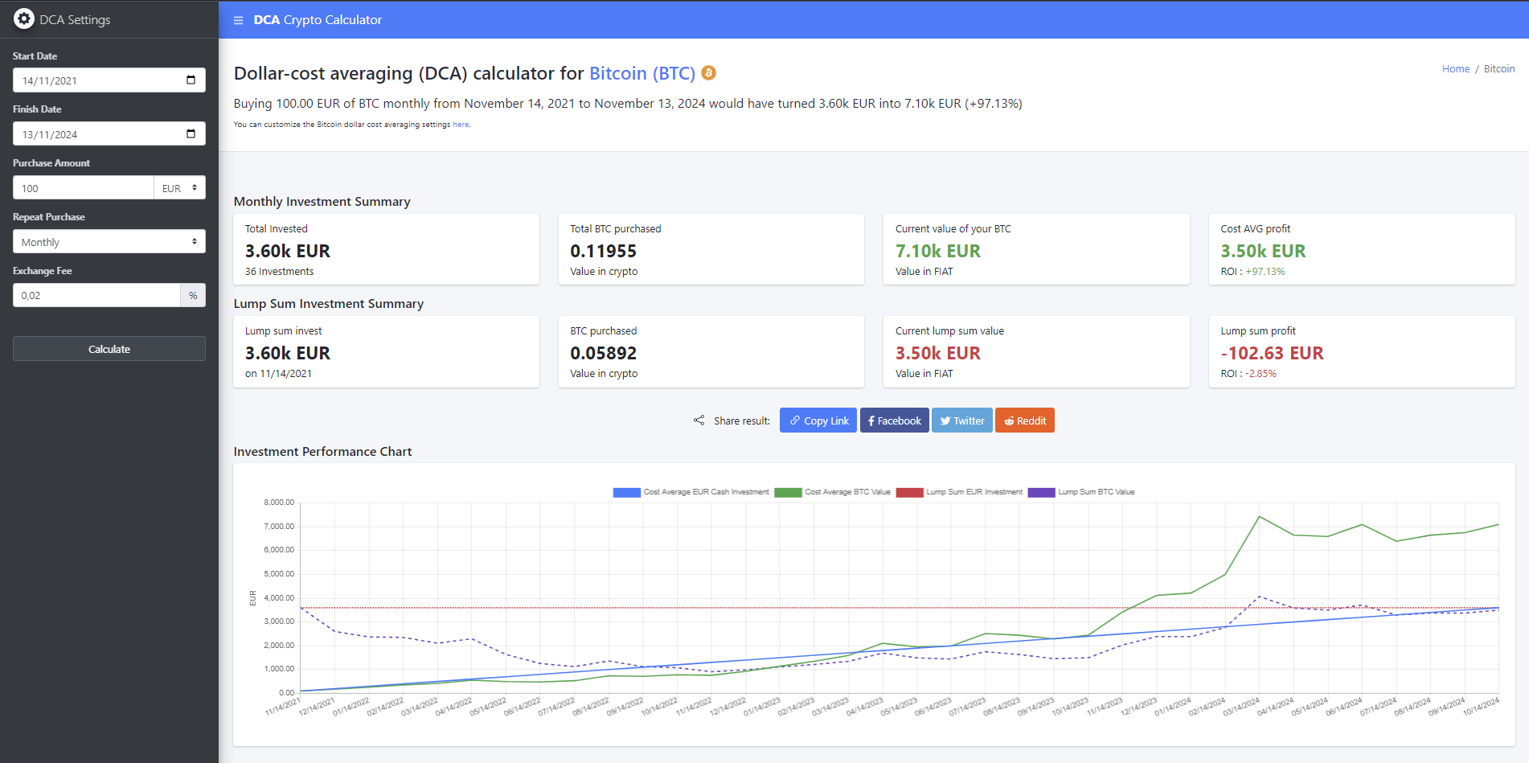Viewport: 1529px width, 763px height.
Task: Share the result on Twitter
Action: 961,420
